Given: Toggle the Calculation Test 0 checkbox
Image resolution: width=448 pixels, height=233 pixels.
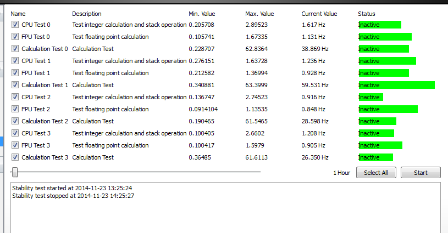Looking at the screenshot, I should point(15,49).
